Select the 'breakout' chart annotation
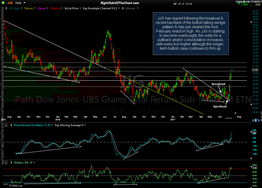Viewport: 262px width, 188px height. (x=219, y=84)
